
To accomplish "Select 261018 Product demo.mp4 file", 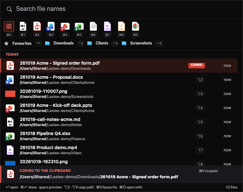I will click(x=119, y=150).
